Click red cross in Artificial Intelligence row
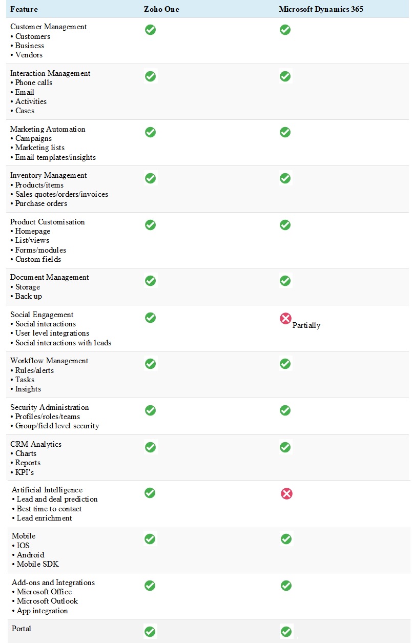 click(286, 494)
